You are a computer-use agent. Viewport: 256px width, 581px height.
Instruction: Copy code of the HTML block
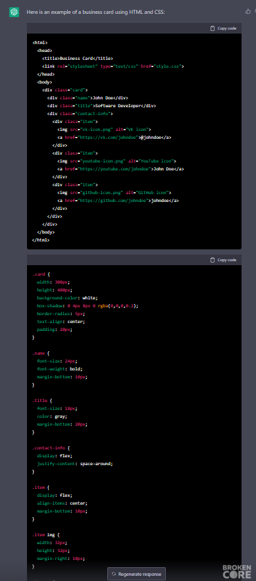223,28
